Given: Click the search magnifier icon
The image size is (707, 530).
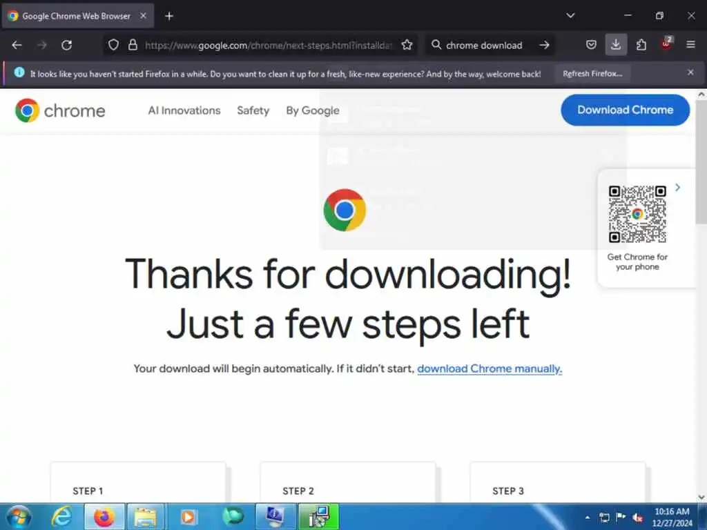Looking at the screenshot, I should [x=436, y=45].
